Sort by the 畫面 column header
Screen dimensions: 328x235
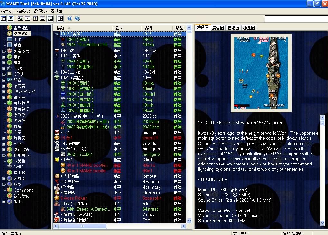click(x=127, y=28)
